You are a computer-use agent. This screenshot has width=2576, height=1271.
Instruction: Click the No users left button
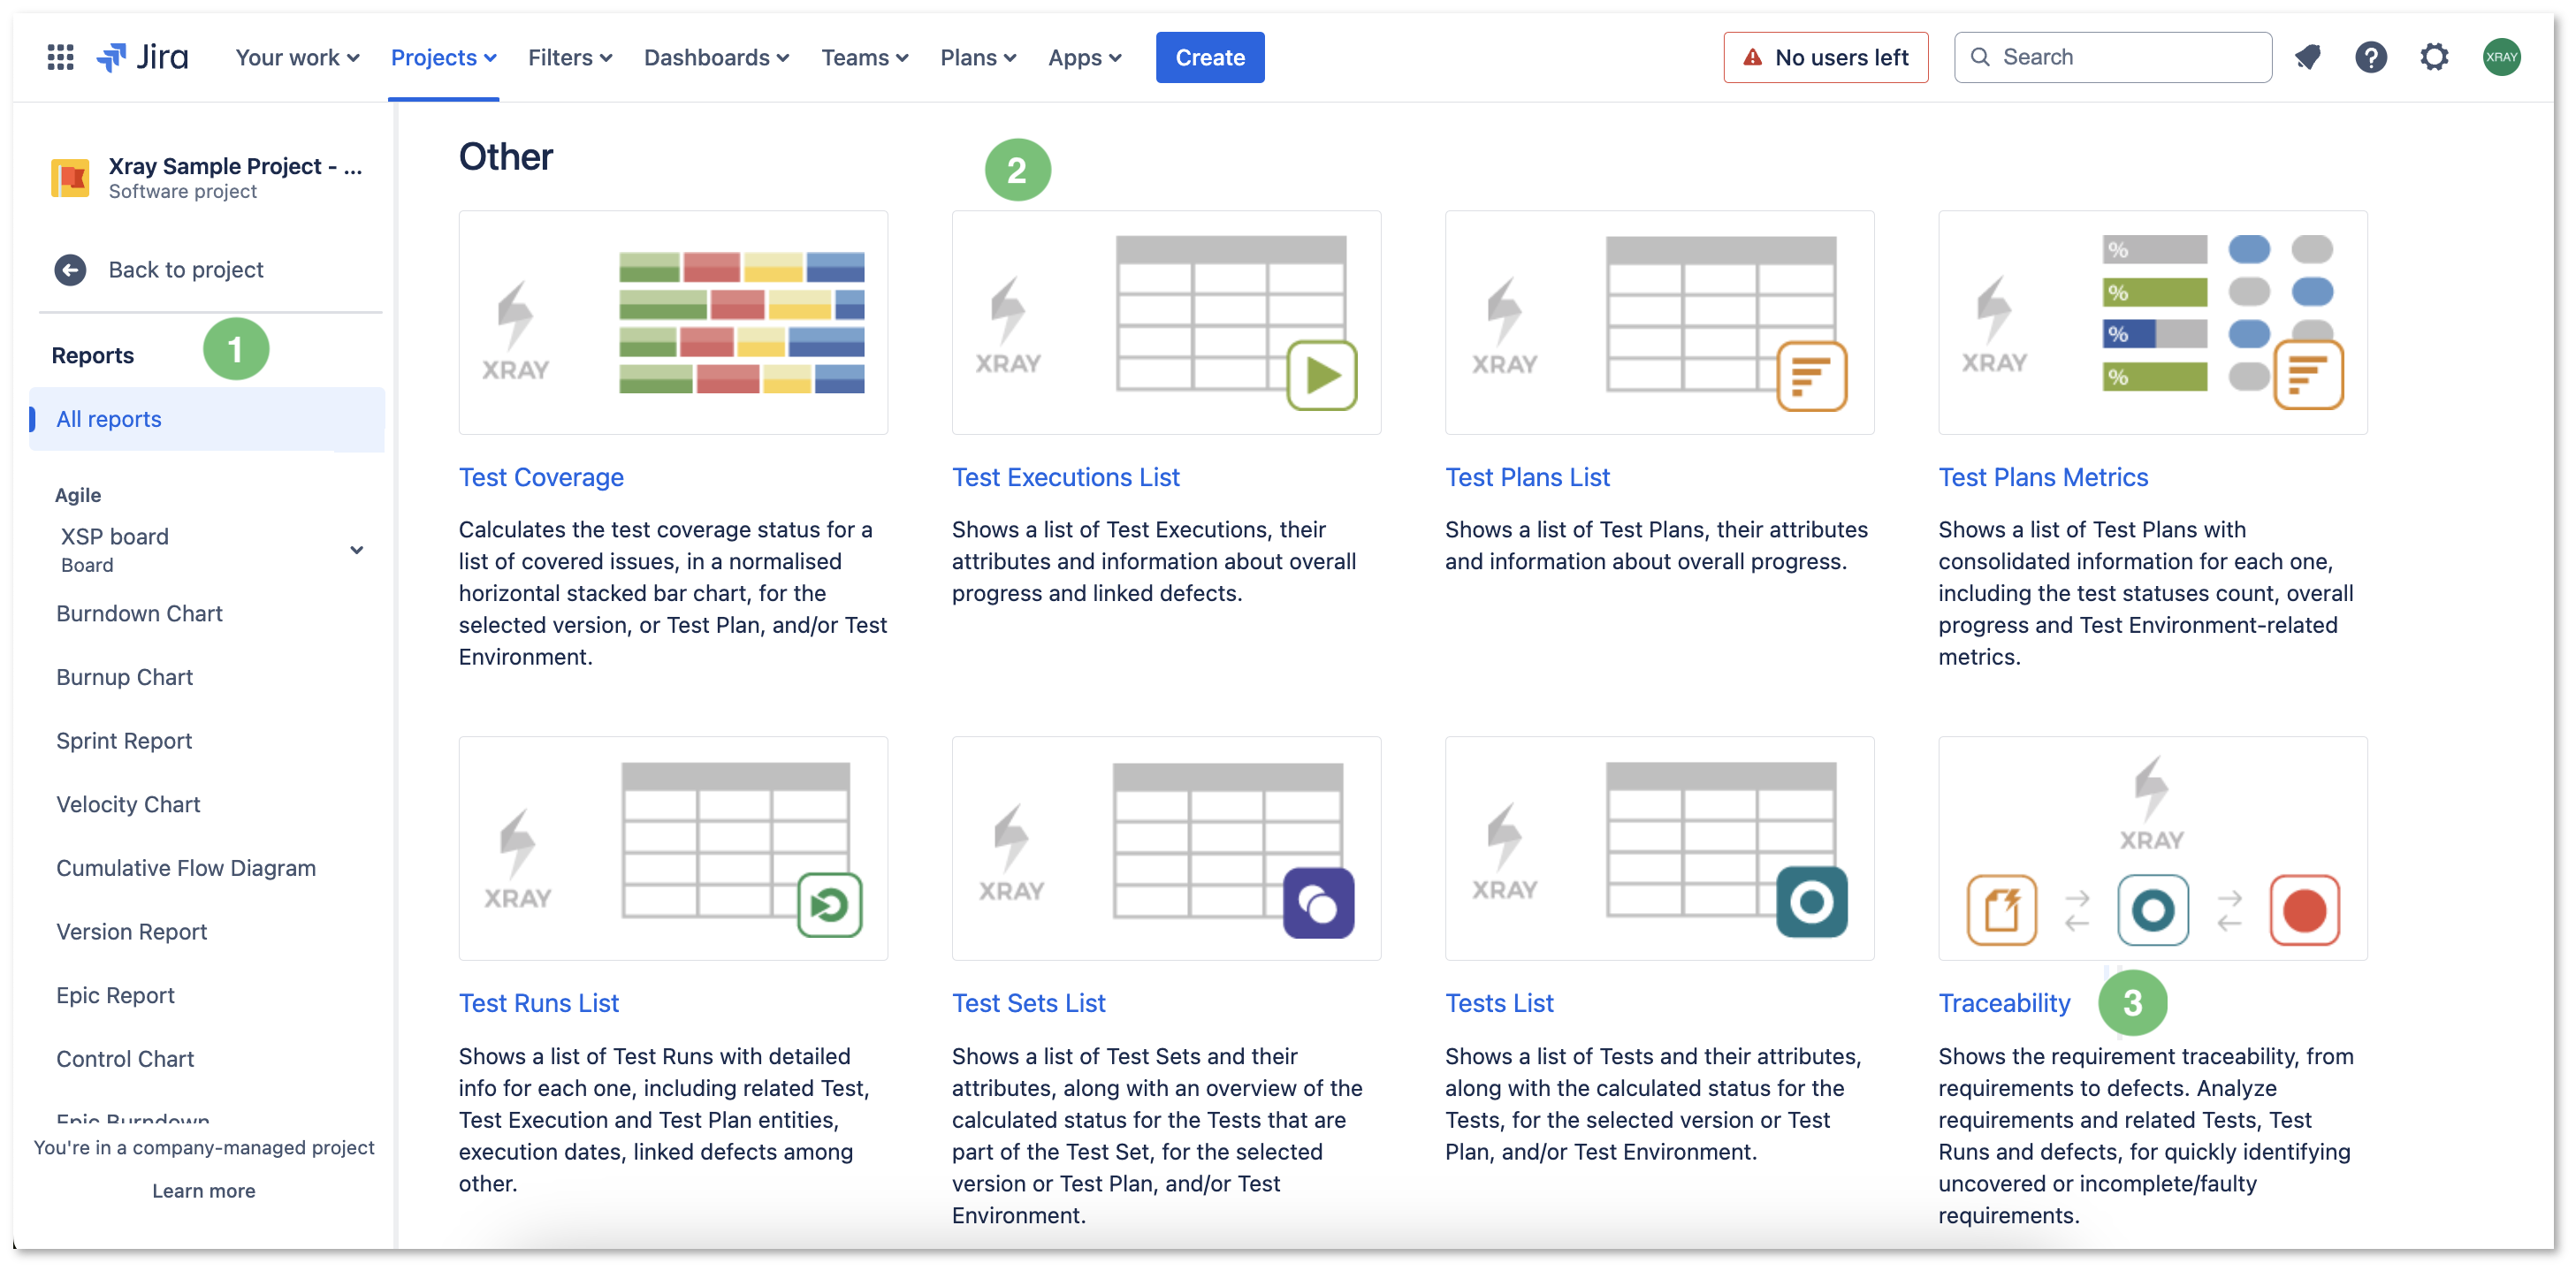pos(1826,58)
